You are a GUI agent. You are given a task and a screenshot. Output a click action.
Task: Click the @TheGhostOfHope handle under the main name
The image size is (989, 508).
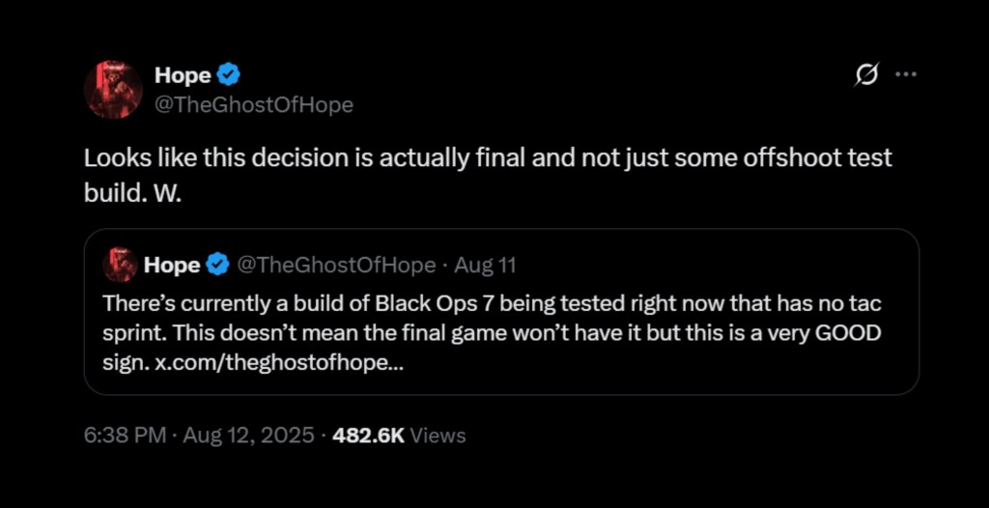click(253, 104)
